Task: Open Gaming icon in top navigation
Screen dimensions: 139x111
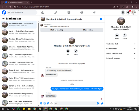Action: tap(95, 12)
